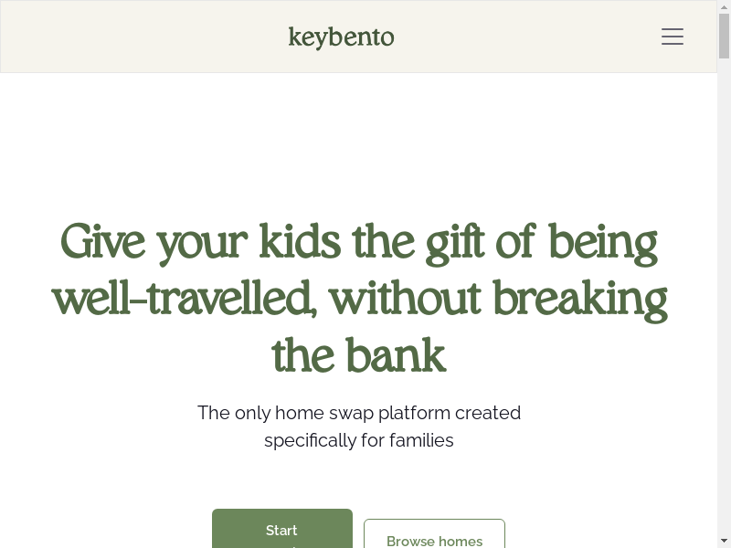Click the subtitle line "The only home swap platform created"
731x548 pixels.
[358, 413]
